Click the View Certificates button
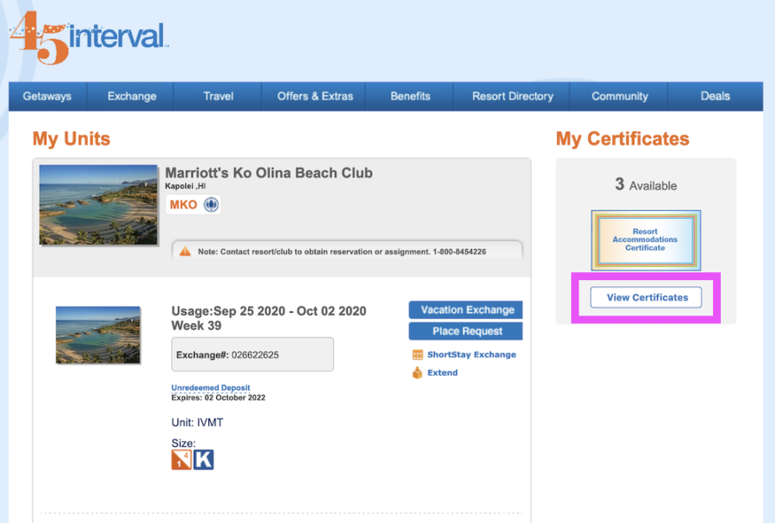 coord(646,297)
